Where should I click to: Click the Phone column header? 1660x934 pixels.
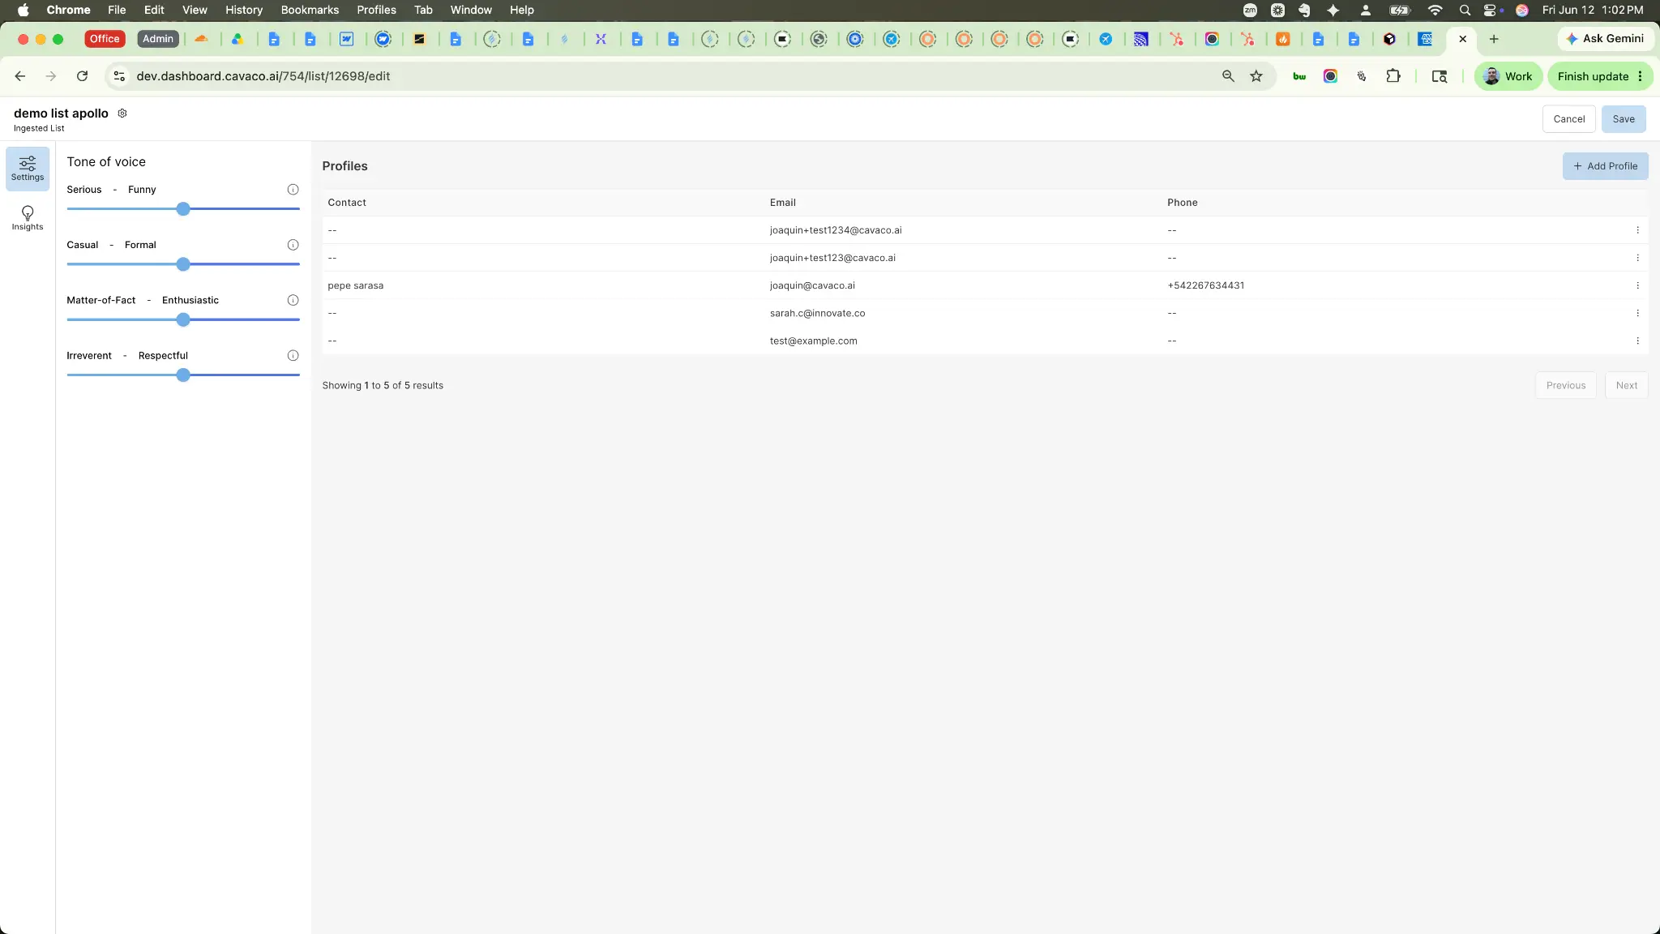point(1182,203)
